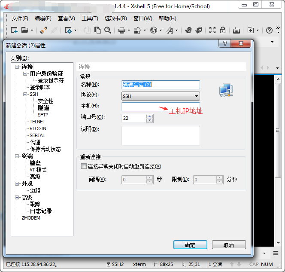Collapse the 终端 tree node
Viewport: 285px width, 272px height.
click(x=17, y=156)
